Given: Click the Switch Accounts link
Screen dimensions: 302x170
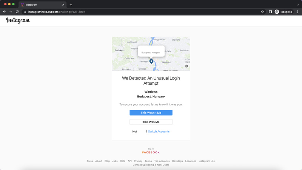Looking at the screenshot, I should tap(159, 131).
